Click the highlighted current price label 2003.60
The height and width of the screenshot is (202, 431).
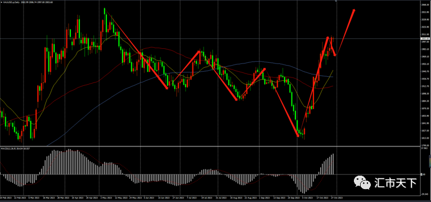click(x=425, y=39)
